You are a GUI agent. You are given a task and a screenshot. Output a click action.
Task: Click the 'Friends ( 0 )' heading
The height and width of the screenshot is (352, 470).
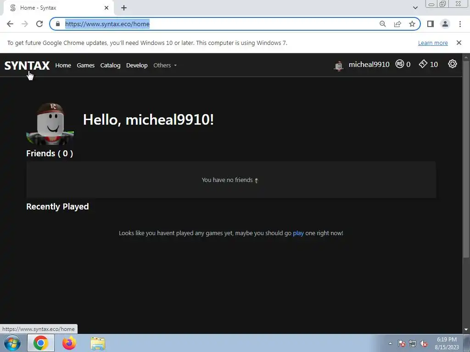50,154
